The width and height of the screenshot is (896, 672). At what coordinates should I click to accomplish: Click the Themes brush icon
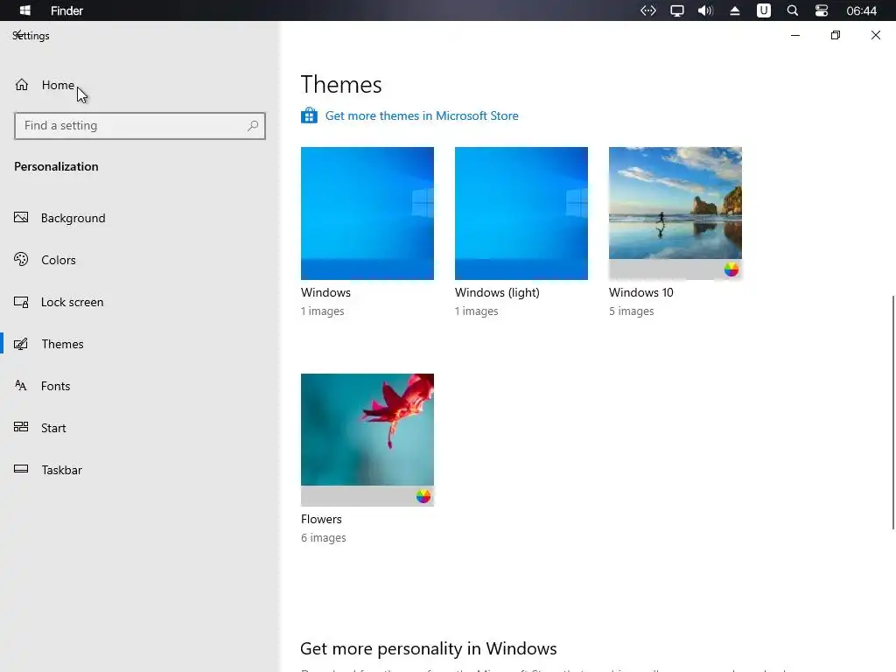pyautogui.click(x=21, y=344)
